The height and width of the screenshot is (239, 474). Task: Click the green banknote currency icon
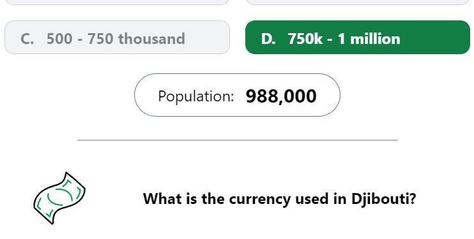[x=59, y=198]
